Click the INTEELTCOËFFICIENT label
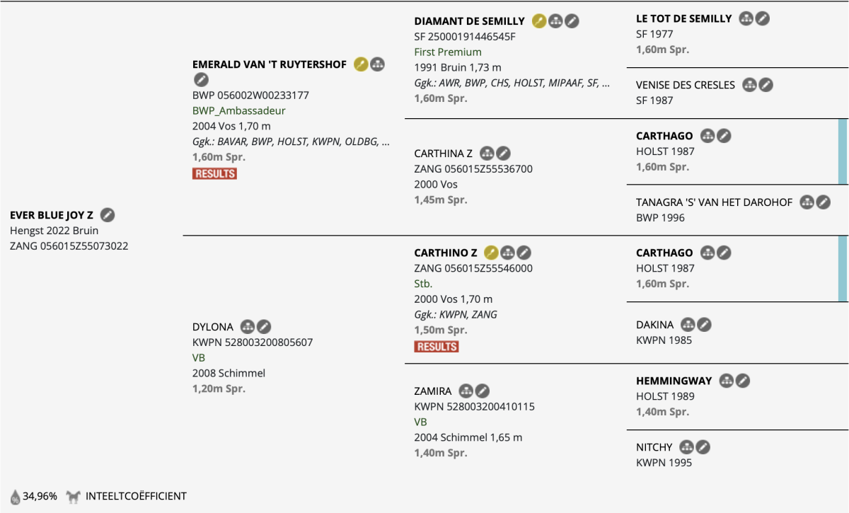The width and height of the screenshot is (849, 513). click(136, 496)
